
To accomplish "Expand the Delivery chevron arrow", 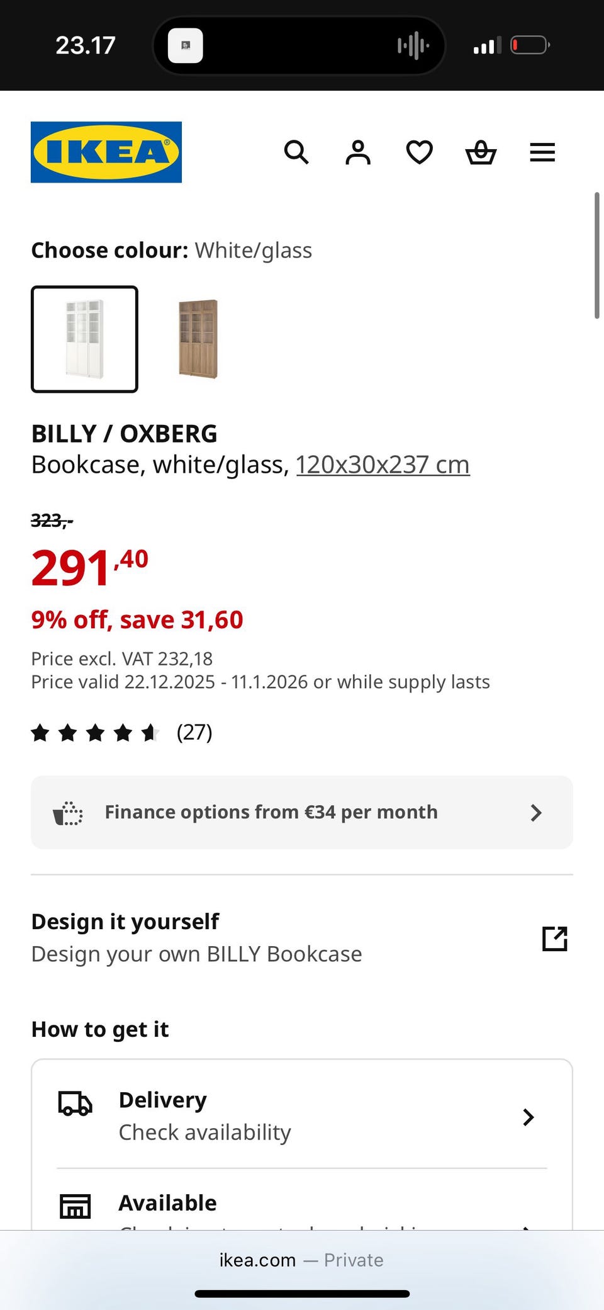I will point(528,1117).
